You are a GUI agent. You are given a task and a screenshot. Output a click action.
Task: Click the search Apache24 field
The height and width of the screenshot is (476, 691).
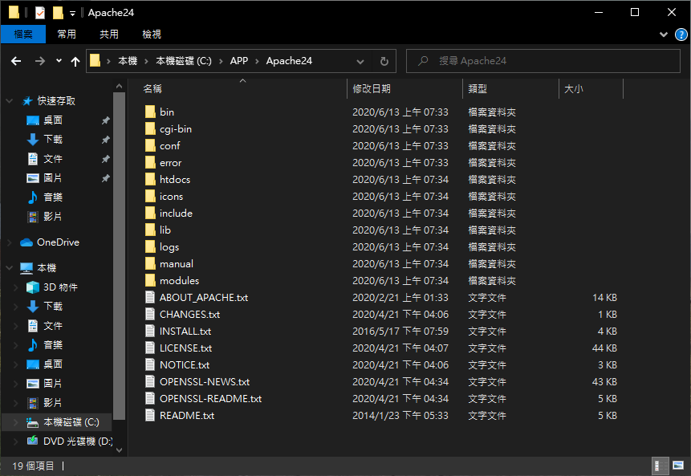(543, 61)
